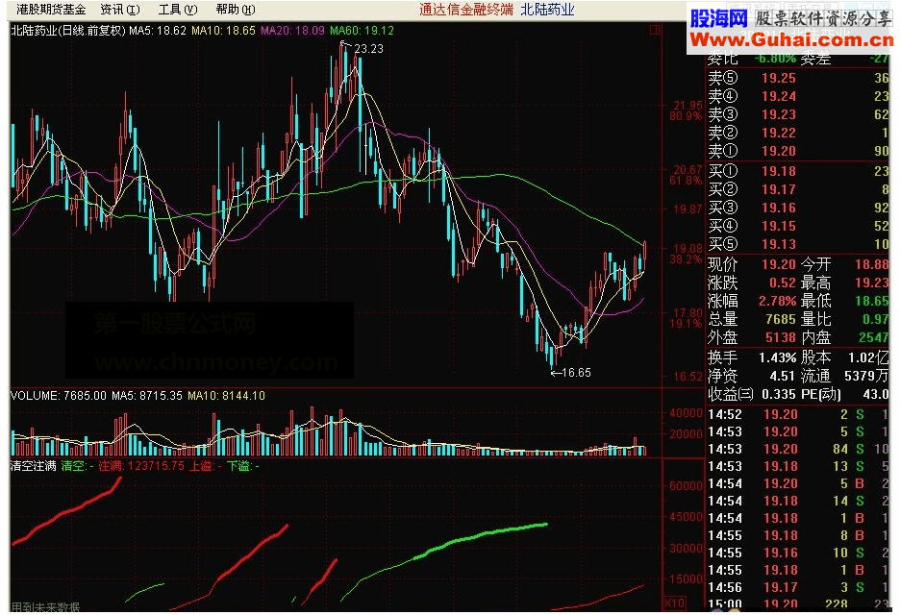This screenshot has height=615, width=900.
Task: Click the 清空注满 indicator name
Action: click(34, 466)
